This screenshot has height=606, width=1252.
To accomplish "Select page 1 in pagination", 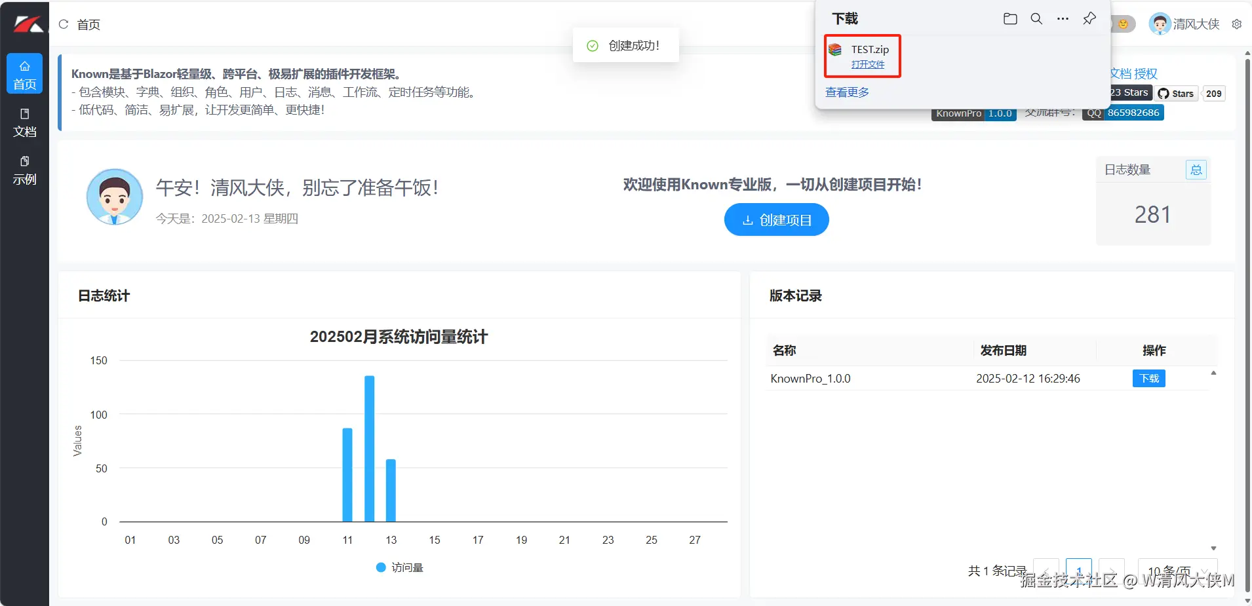I will coord(1079,571).
